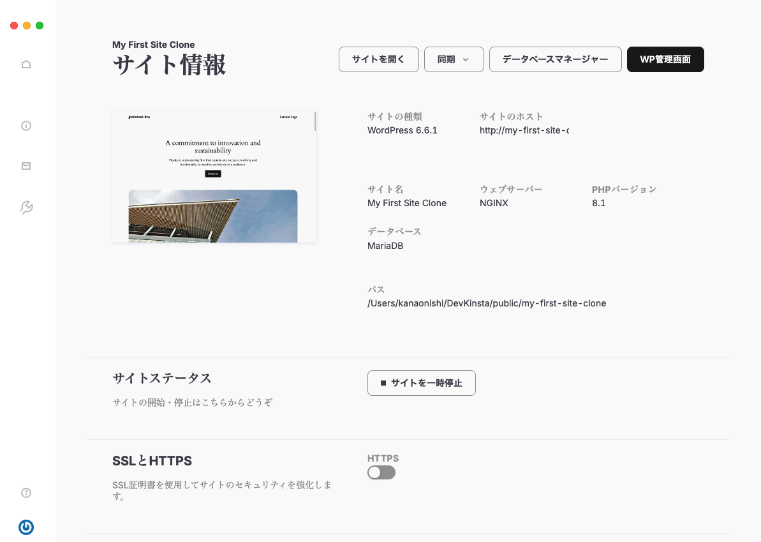This screenshot has height=542, width=761.
Task: Select the site info icon in sidebar
Action: click(x=26, y=125)
